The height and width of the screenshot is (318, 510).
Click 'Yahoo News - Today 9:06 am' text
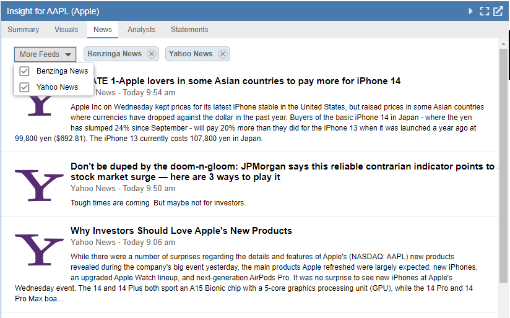[123, 243]
